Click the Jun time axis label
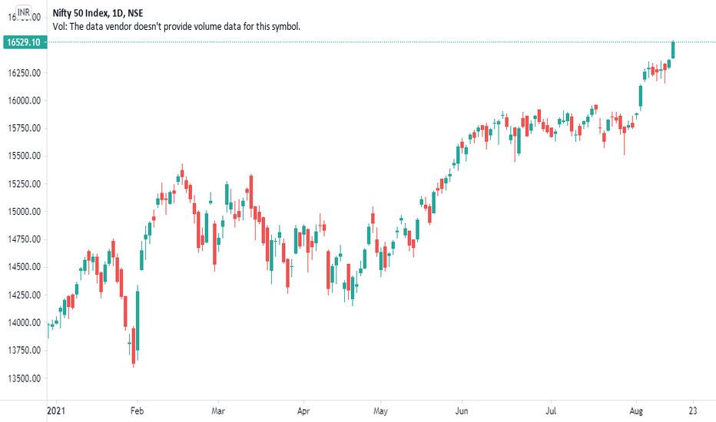Screen dimensions: 716x422 tap(462, 410)
